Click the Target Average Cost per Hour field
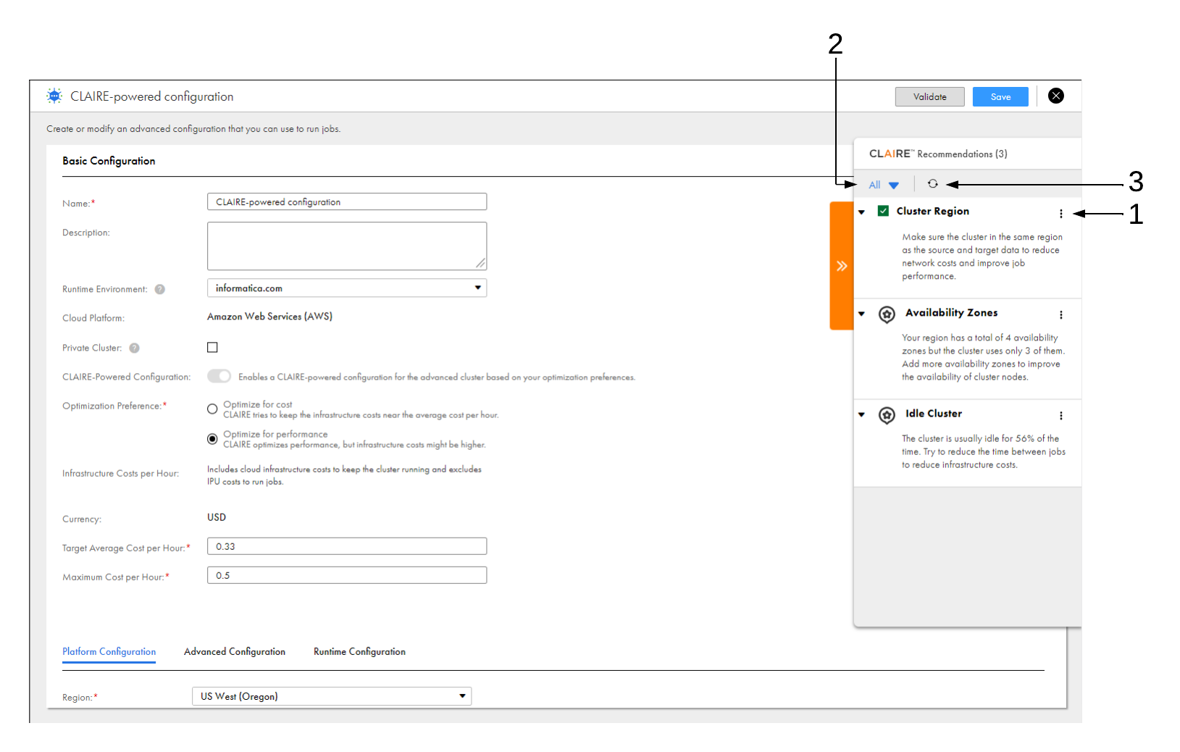1180x752 pixels. [x=347, y=546]
